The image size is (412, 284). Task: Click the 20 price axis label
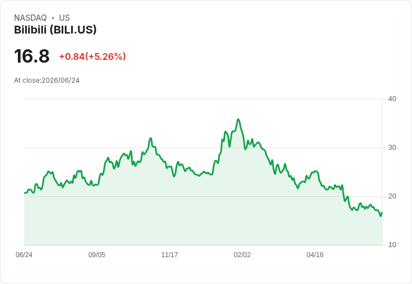pos(392,196)
